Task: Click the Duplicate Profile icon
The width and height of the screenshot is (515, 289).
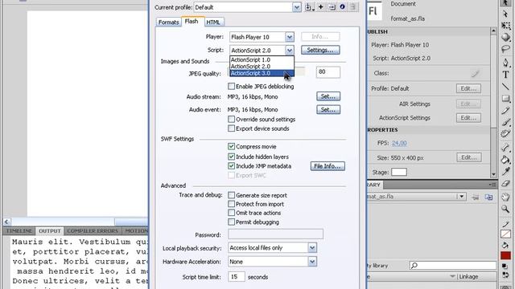Action: coord(332,7)
